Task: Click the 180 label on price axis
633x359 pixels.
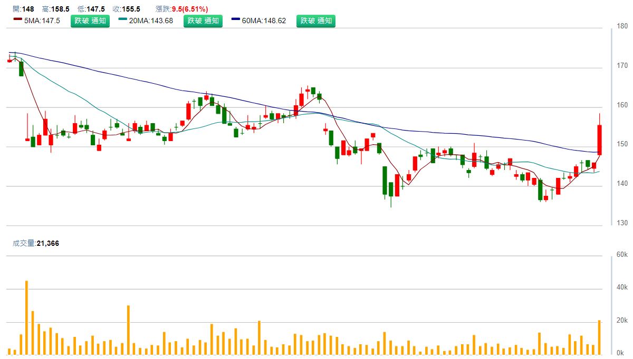Action: pyautogui.click(x=622, y=26)
